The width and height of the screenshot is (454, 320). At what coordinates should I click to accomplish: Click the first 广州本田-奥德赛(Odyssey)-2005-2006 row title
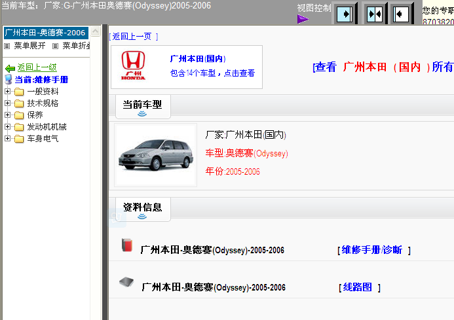212,250
